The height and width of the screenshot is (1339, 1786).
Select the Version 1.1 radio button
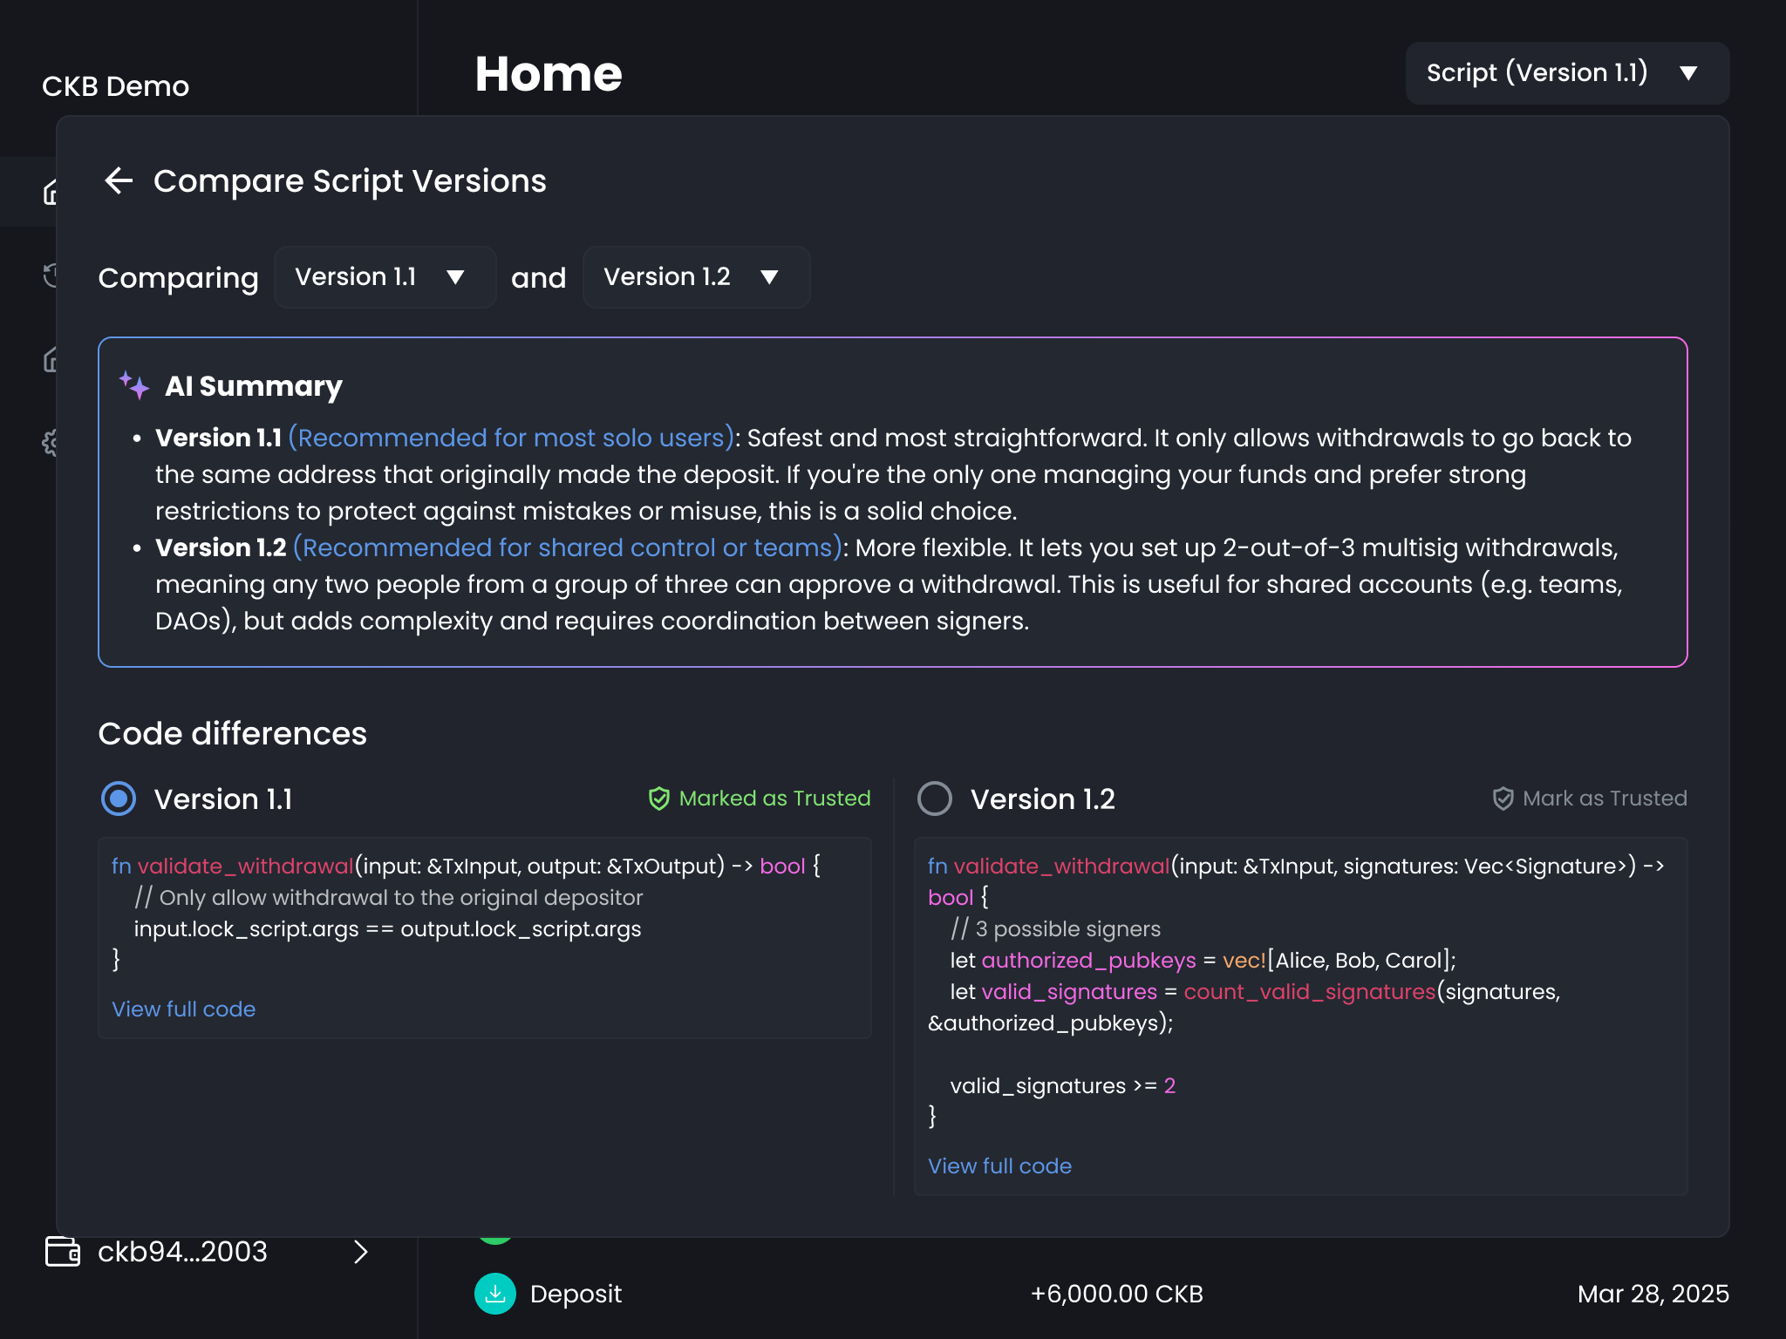(x=119, y=799)
